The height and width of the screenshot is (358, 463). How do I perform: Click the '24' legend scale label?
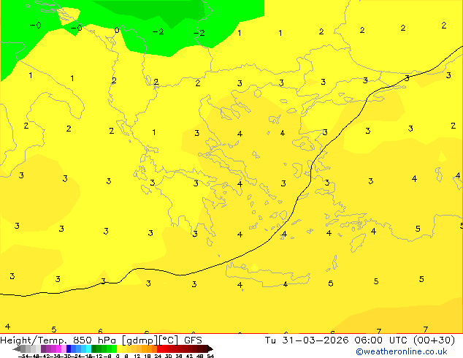(x=158, y=356)
